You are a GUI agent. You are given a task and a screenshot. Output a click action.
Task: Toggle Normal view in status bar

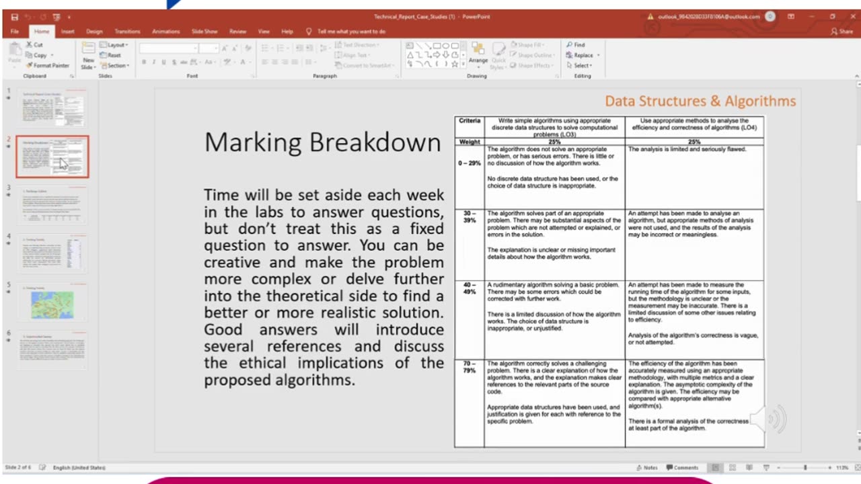tap(715, 467)
